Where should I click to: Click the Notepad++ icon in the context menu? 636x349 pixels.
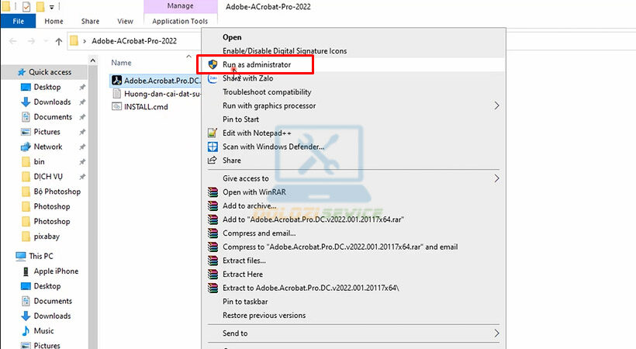click(x=213, y=133)
